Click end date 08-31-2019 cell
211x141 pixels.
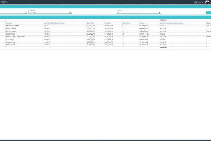109,37
